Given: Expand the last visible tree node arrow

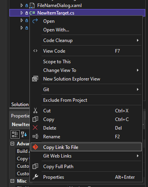Looking at the screenshot, I should [x=22, y=28].
